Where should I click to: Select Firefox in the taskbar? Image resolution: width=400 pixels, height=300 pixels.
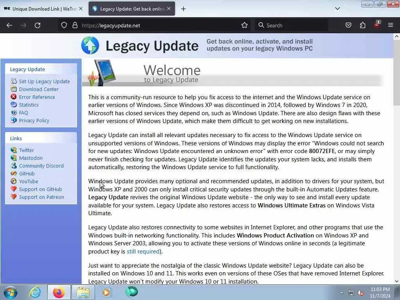[59, 292]
